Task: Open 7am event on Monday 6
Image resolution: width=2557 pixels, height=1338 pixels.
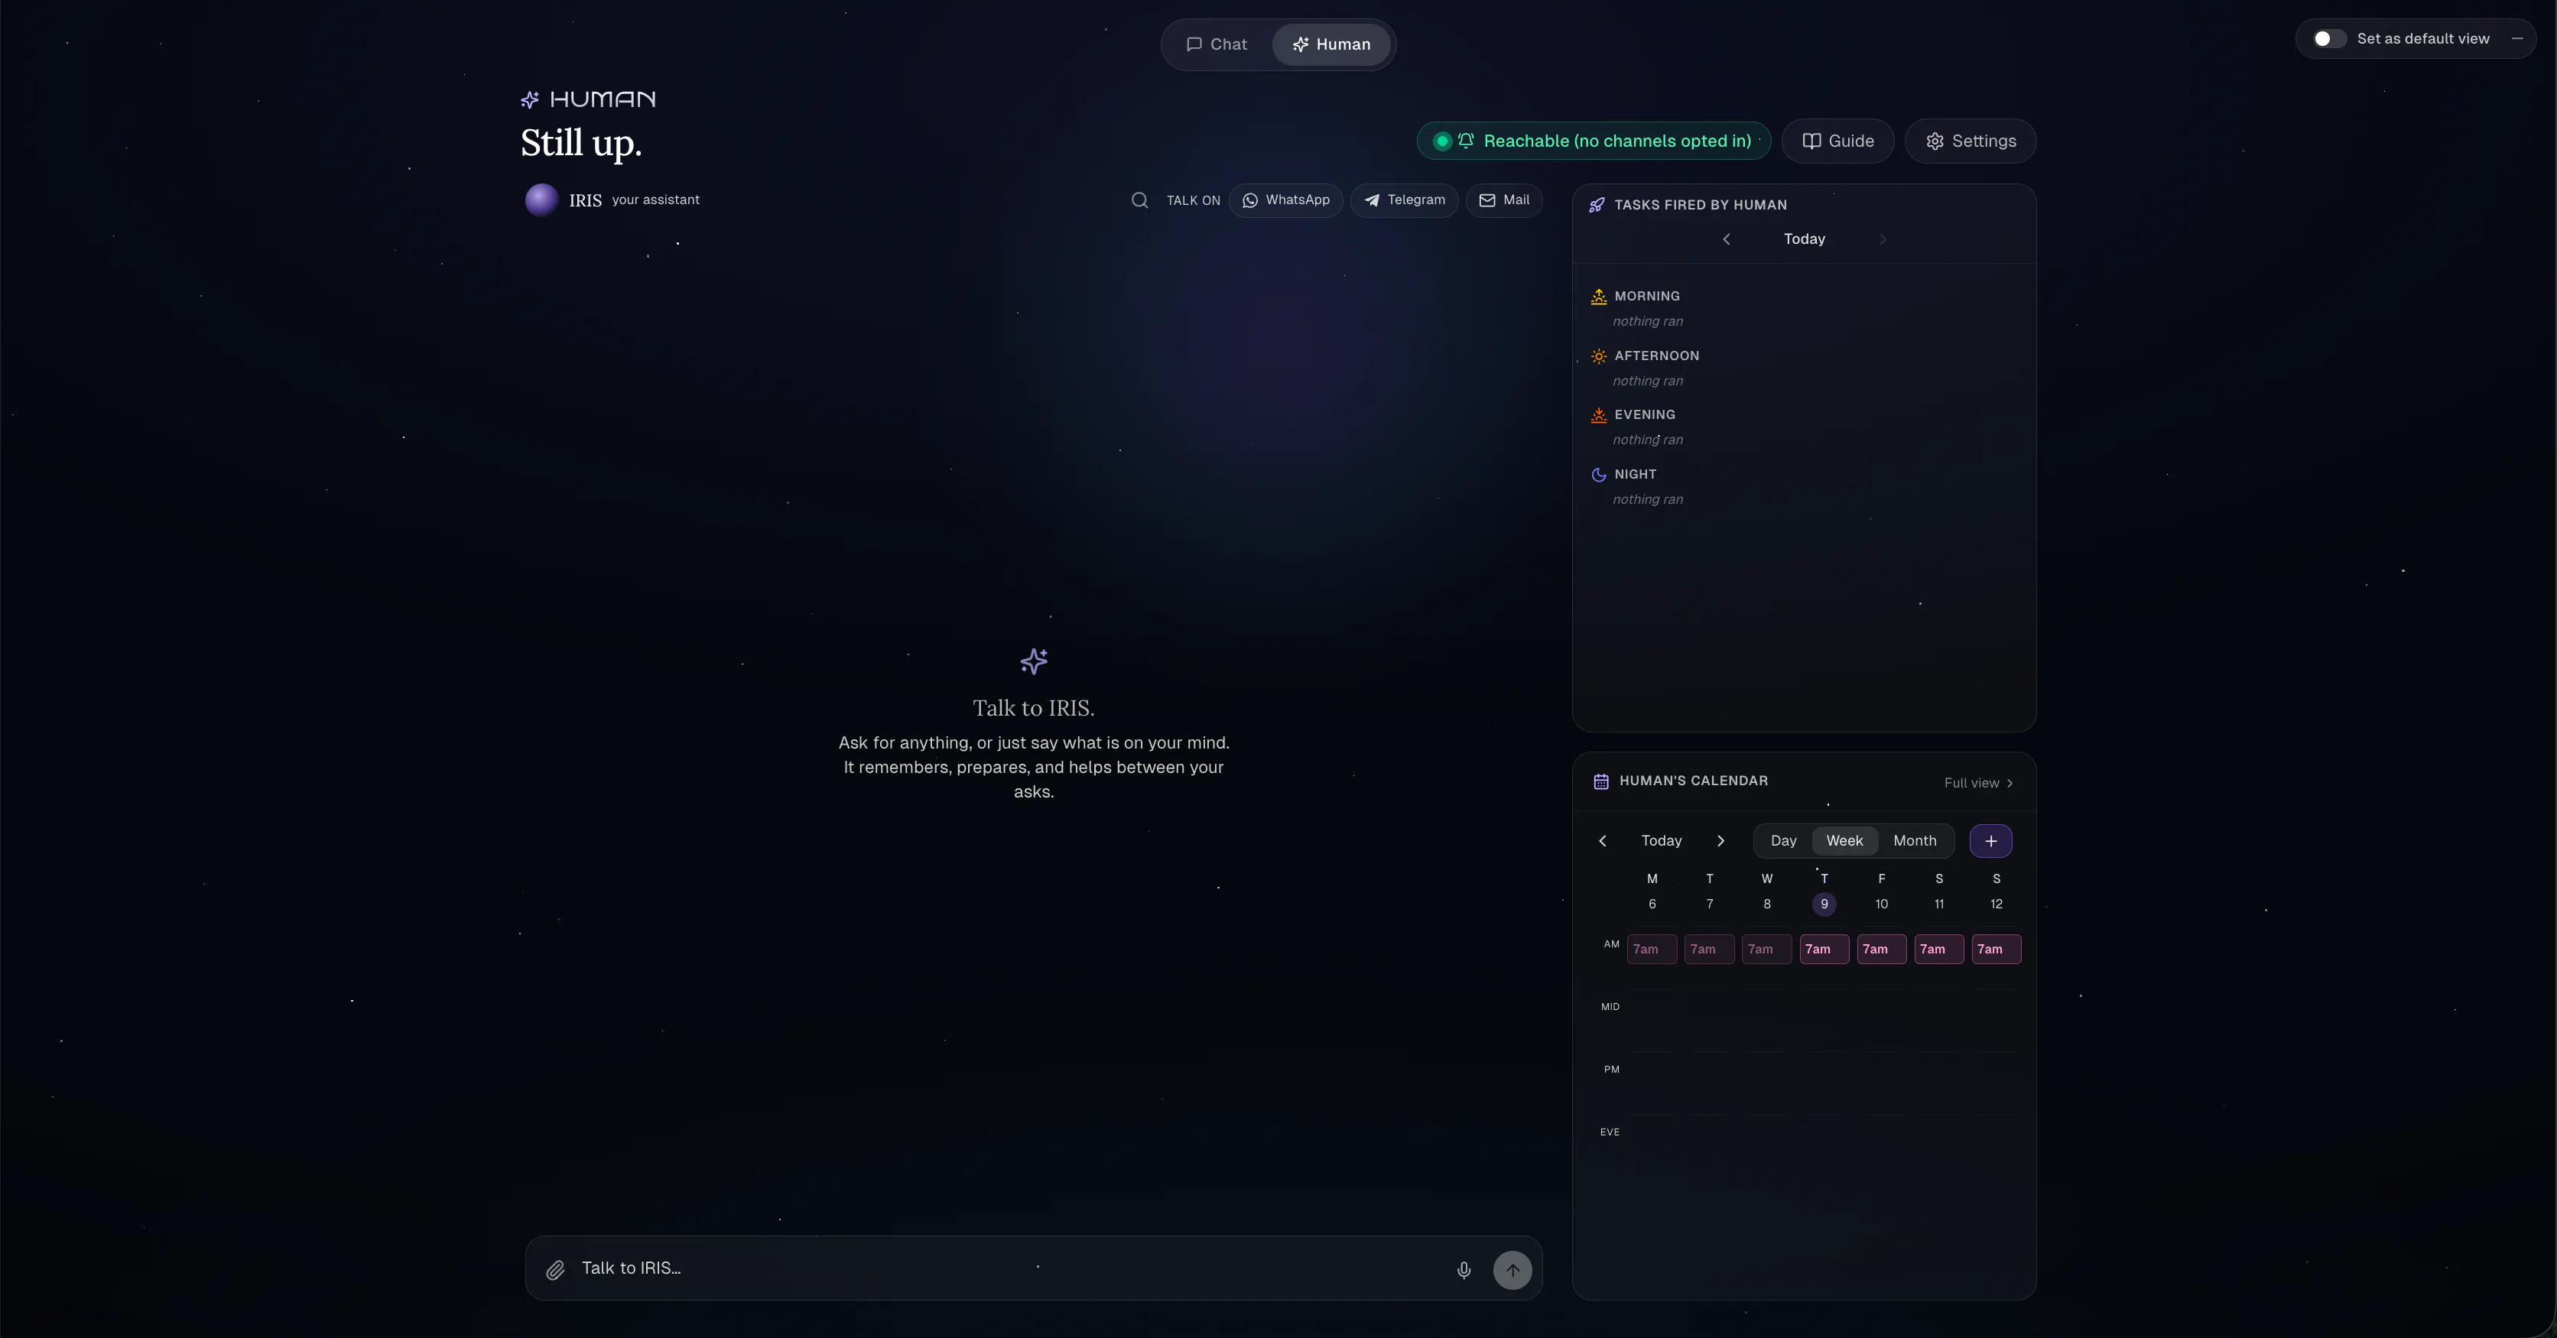Action: click(x=1652, y=949)
